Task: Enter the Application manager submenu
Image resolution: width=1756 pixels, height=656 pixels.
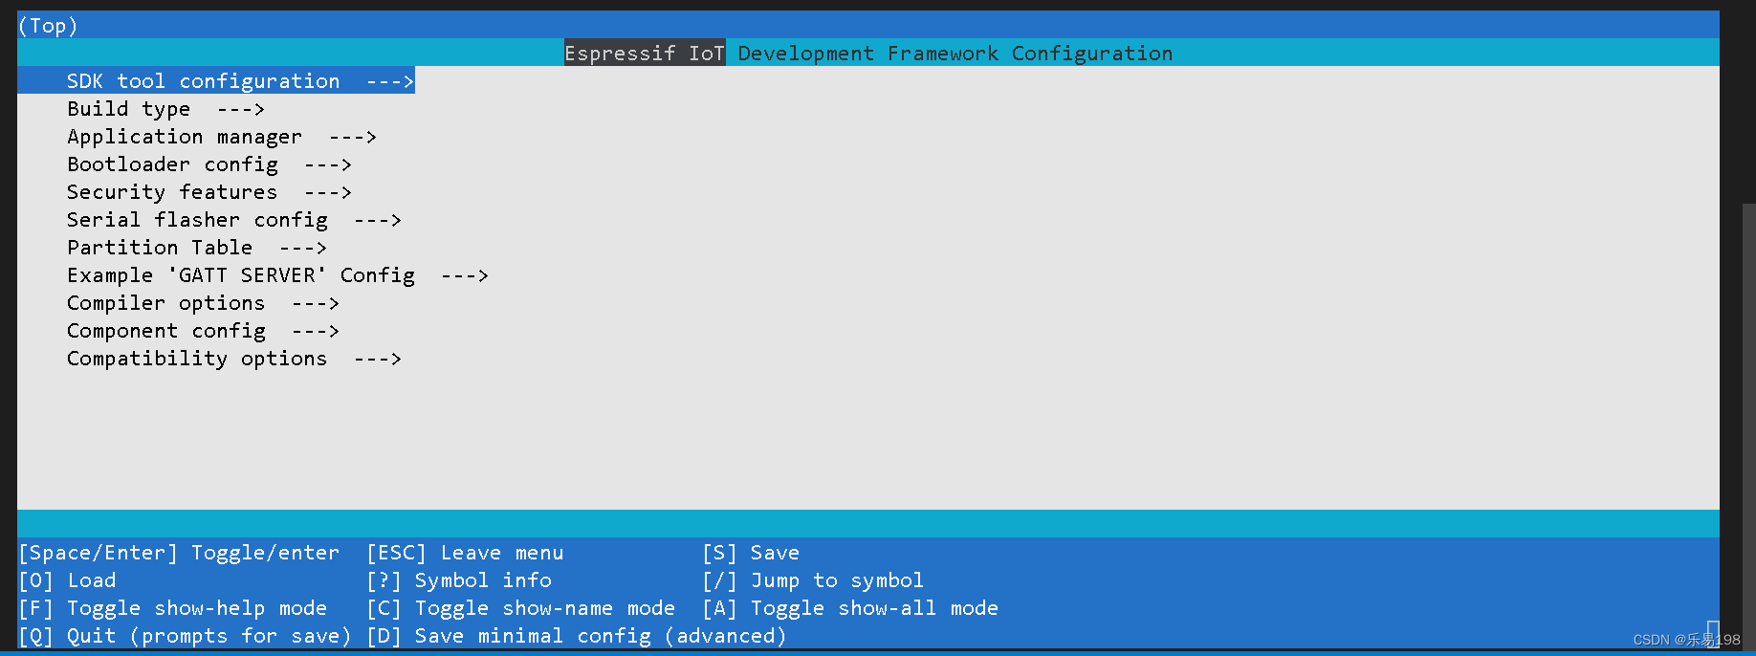Action: click(x=183, y=136)
